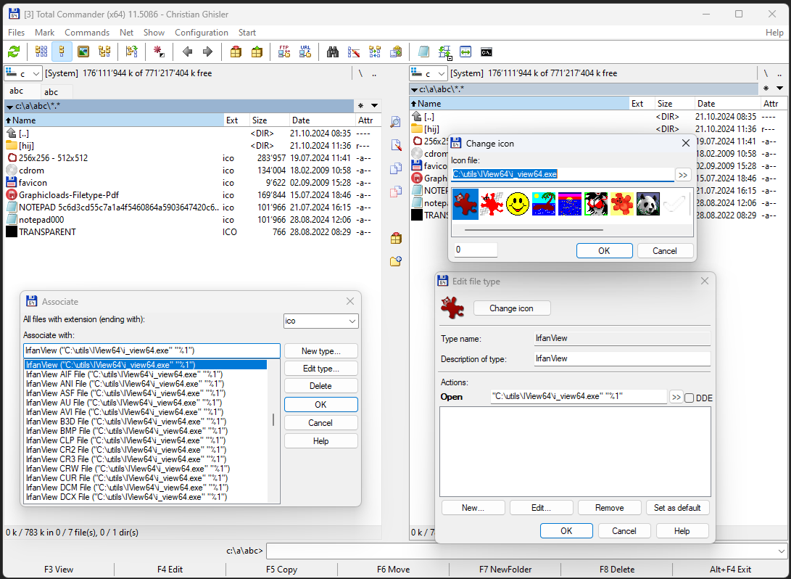Viewport: 791px width, 579px height.
Task: Click the copy files icon in middle bar
Action: tap(396, 168)
